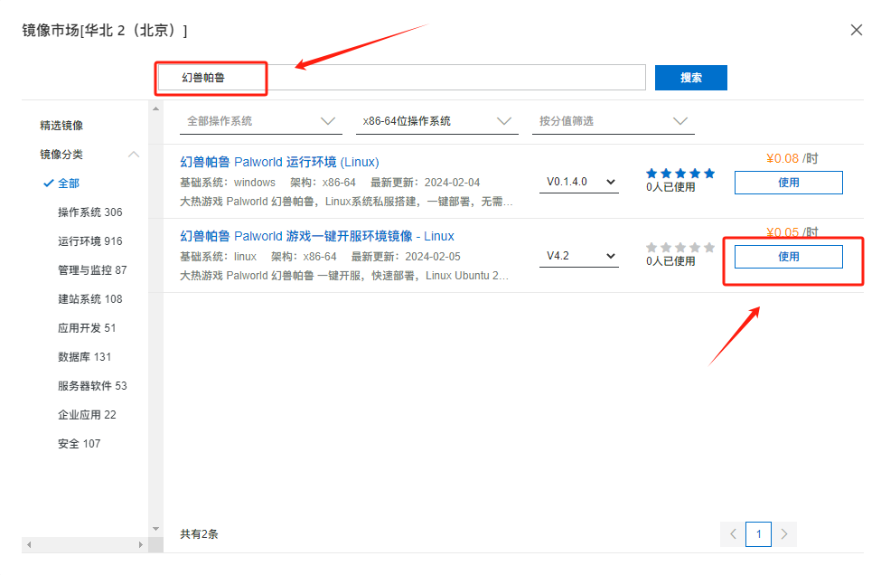Screen dimensions: 881x575
Task: Focus the search field containing 幻兽帕鲁
Action: point(401,78)
